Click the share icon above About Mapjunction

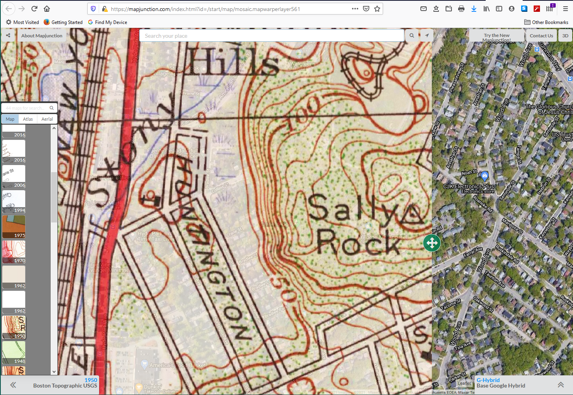coord(8,35)
